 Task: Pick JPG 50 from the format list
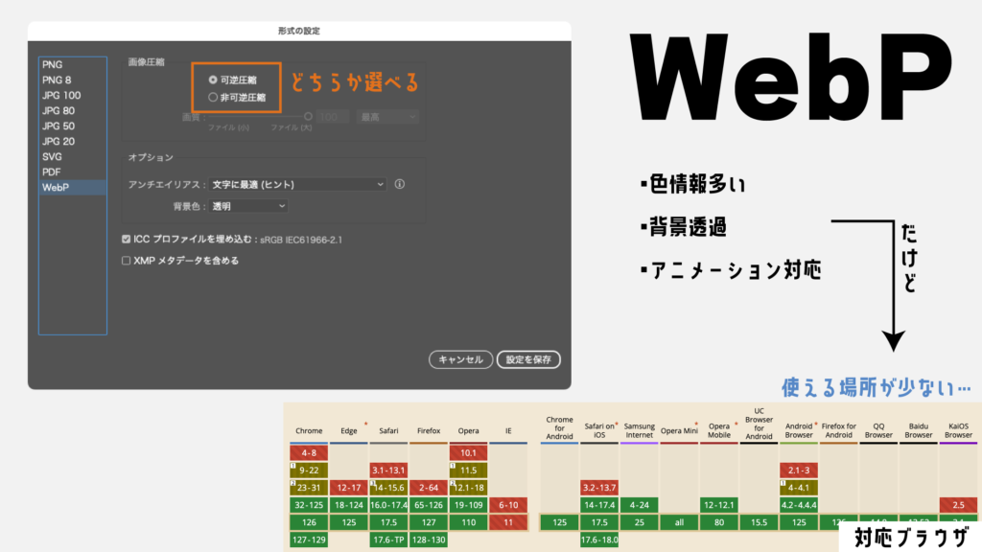(58, 126)
